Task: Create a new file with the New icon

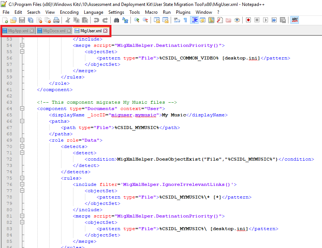Action: tap(5, 20)
